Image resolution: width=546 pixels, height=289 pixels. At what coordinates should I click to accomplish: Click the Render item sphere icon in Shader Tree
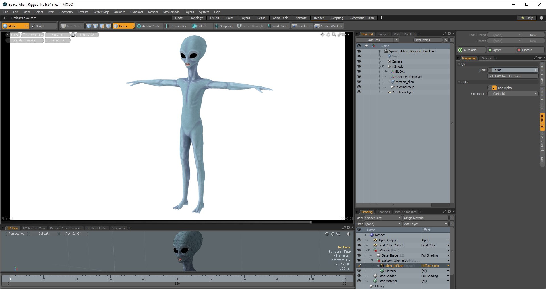(x=372, y=235)
